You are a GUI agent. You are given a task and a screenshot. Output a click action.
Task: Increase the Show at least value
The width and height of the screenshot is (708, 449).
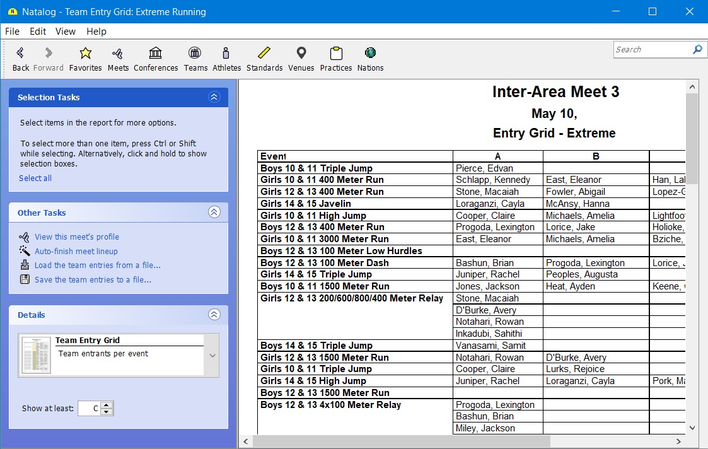[107, 405]
